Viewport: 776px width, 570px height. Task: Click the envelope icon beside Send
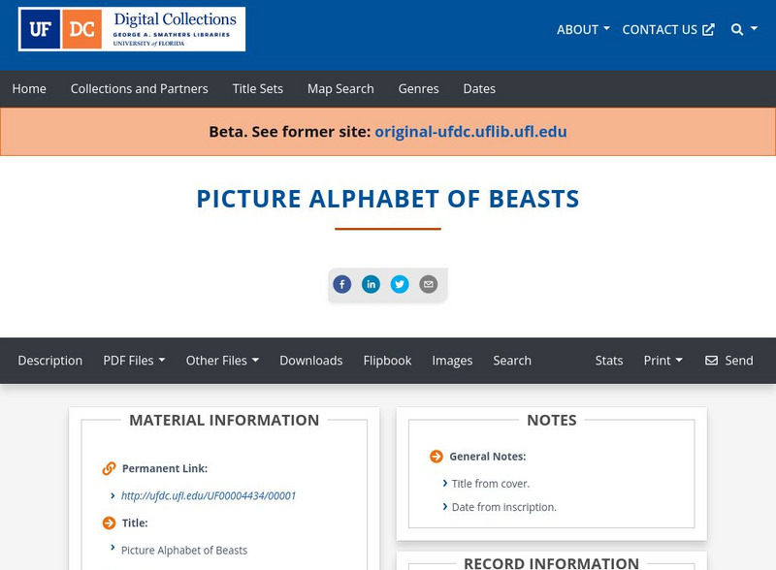click(712, 361)
